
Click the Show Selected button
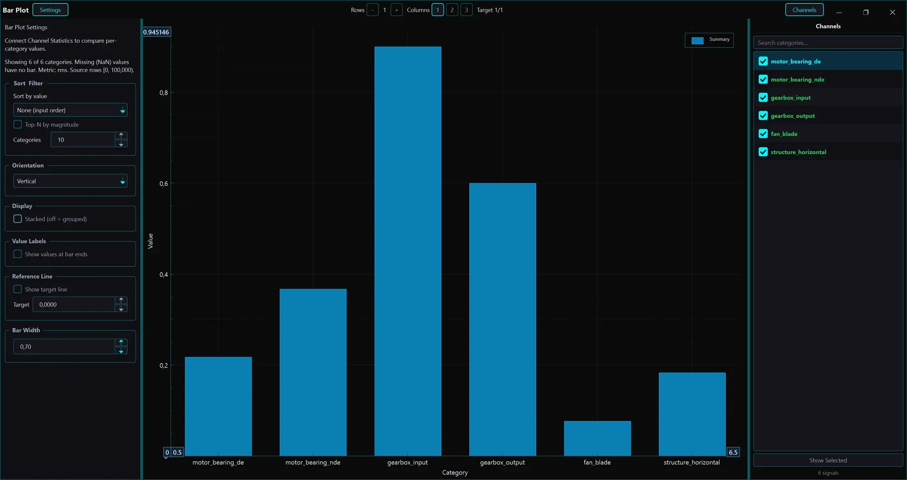point(828,460)
